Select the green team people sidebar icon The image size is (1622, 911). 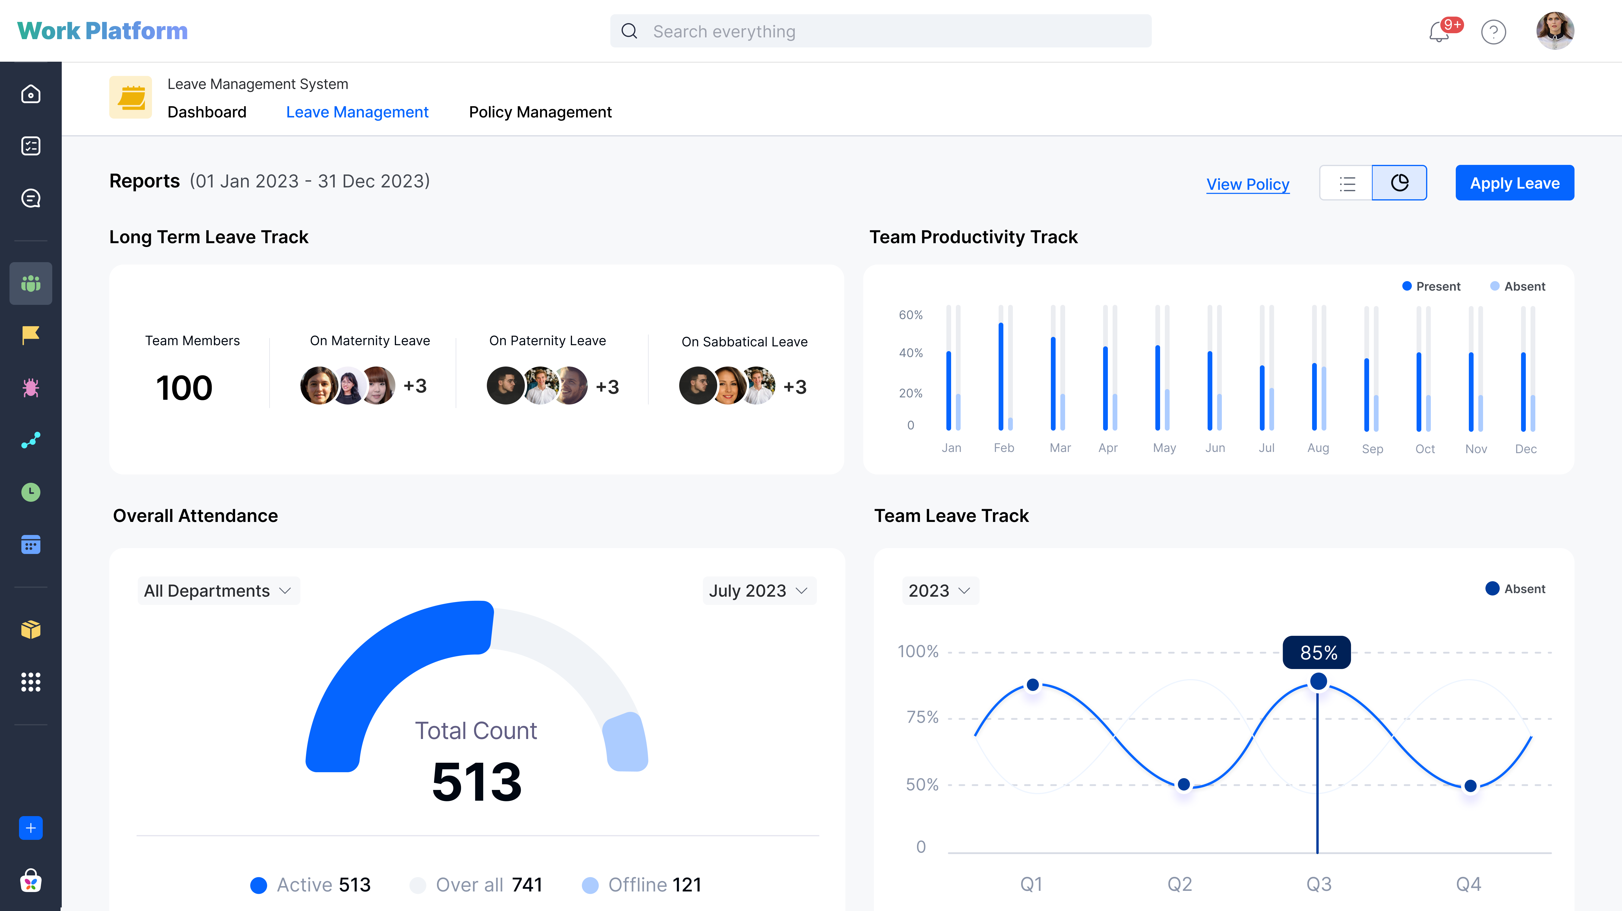coord(30,283)
